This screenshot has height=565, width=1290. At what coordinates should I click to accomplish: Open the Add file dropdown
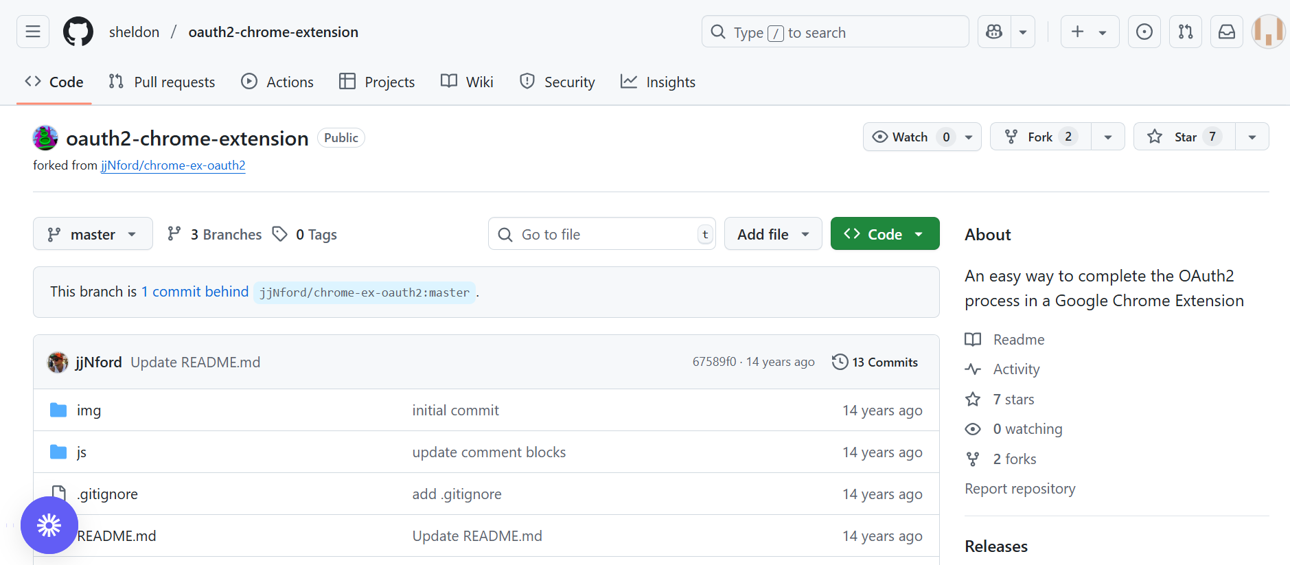[773, 234]
